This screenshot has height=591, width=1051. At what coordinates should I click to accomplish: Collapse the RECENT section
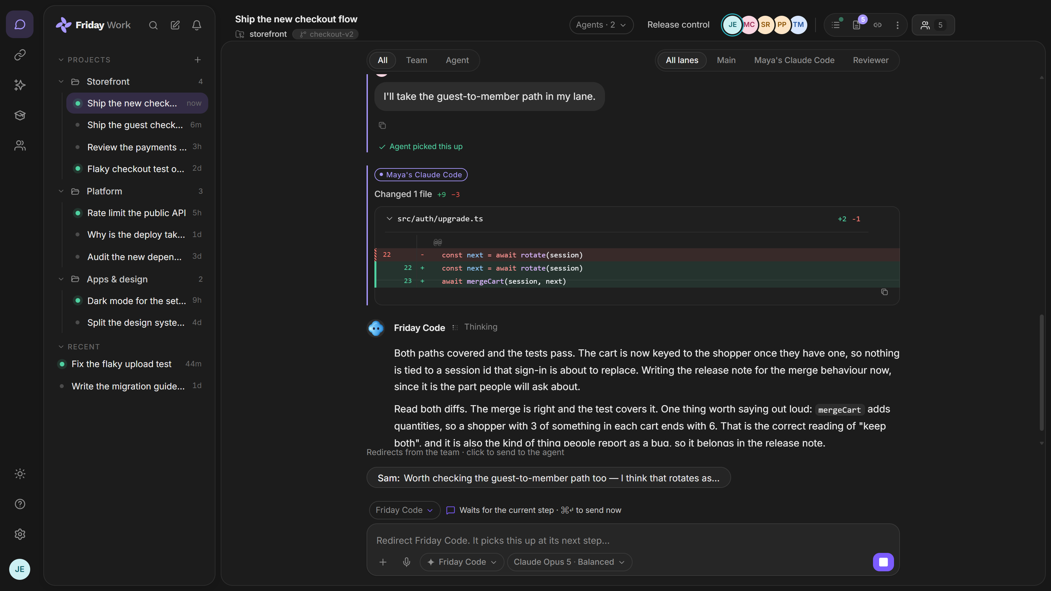[x=61, y=347]
